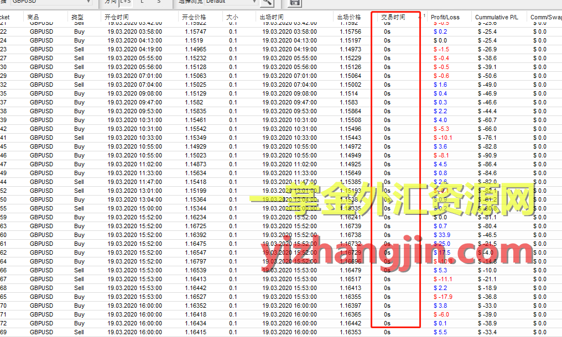Viewport: 562px width, 337px height.
Task: Select the L+S direction toggle
Action: pos(126,2)
